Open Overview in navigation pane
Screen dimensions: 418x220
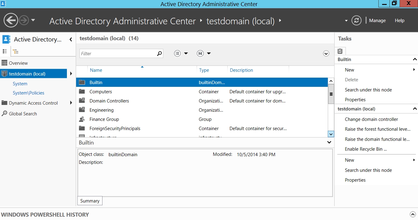pyautogui.click(x=18, y=63)
